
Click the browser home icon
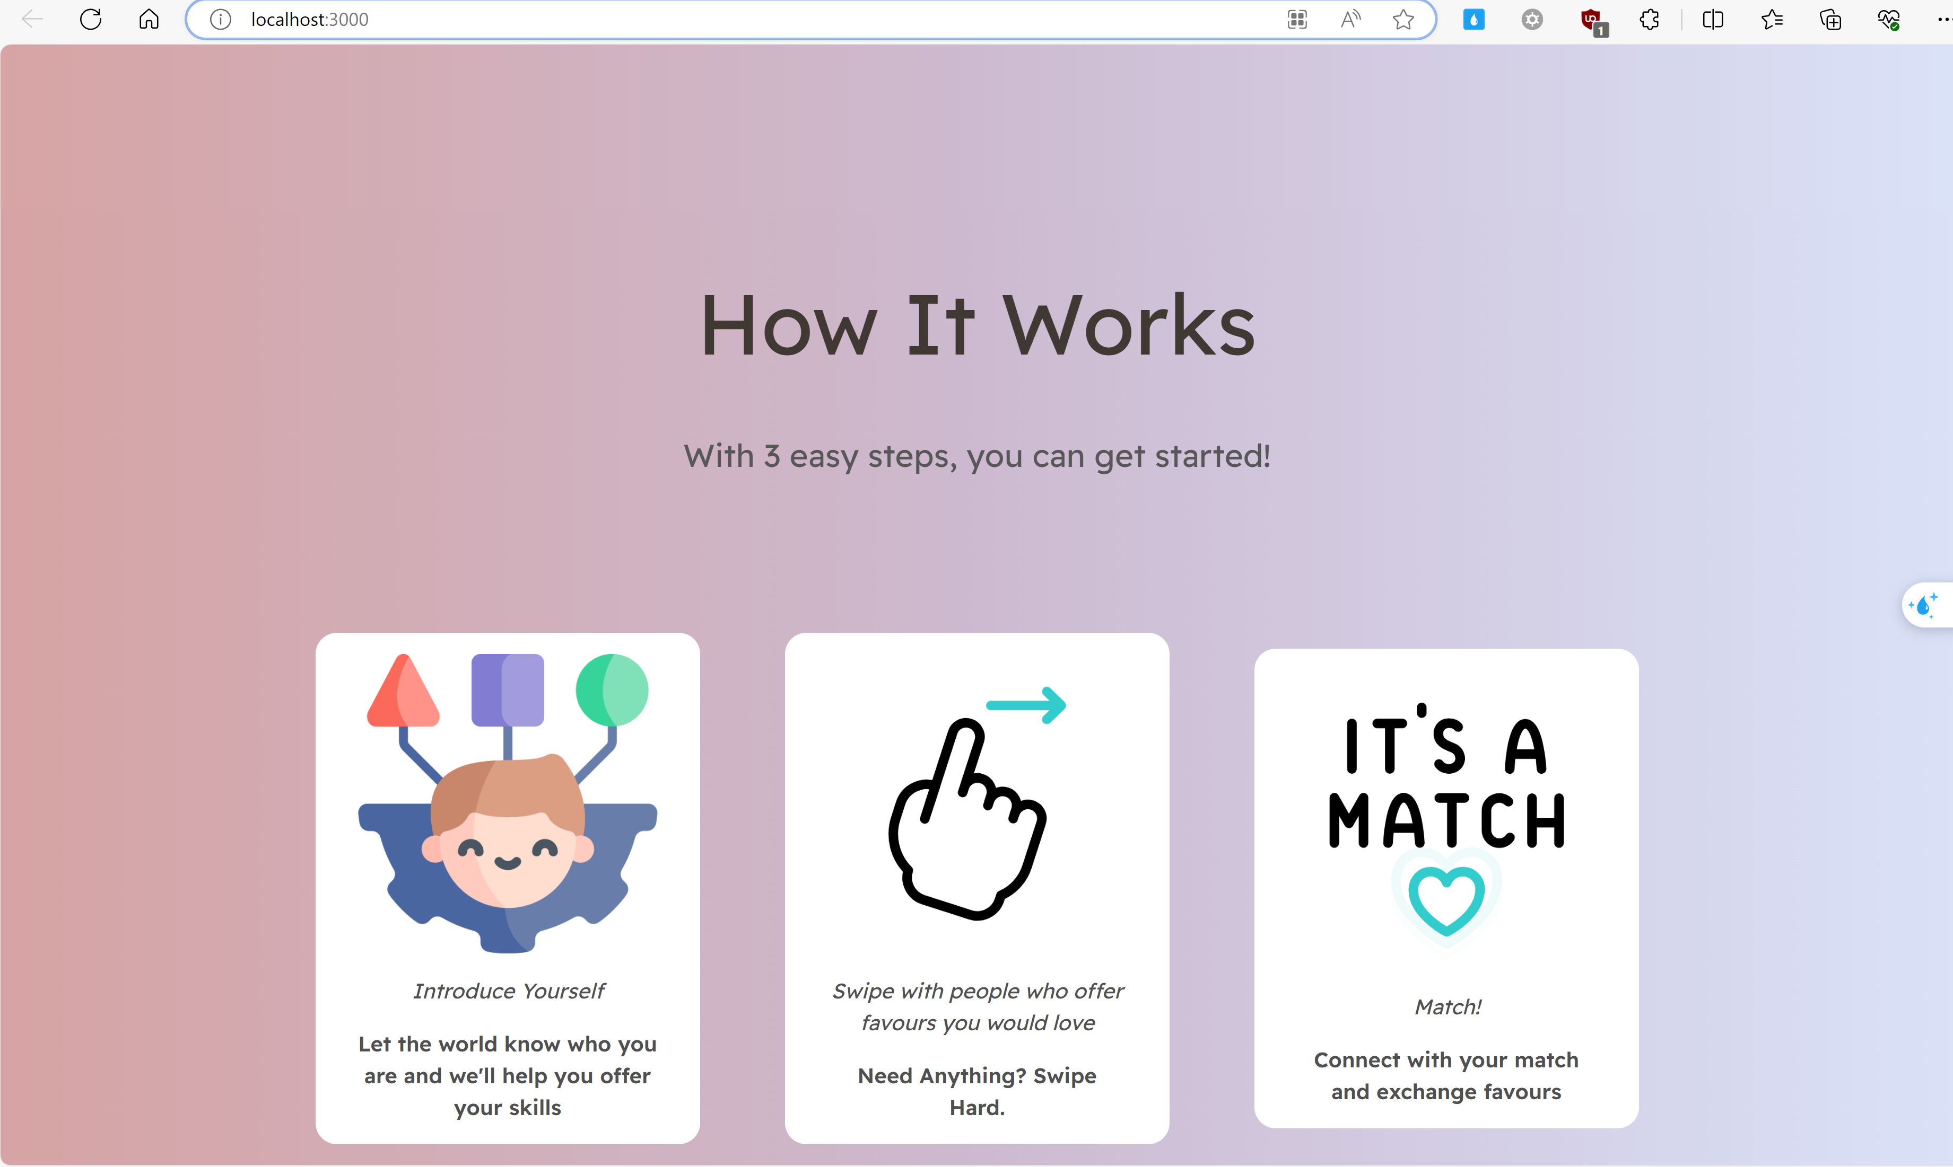coord(149,19)
